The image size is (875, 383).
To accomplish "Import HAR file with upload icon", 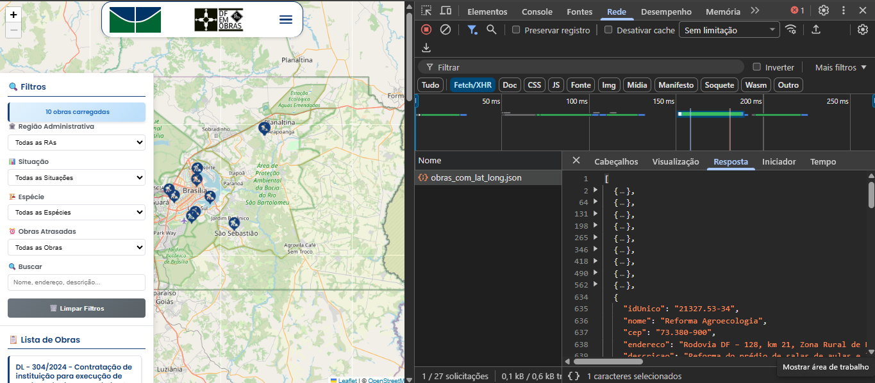I will (x=816, y=29).
